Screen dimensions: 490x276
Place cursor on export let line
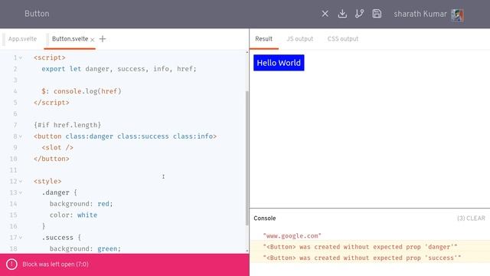click(119, 69)
